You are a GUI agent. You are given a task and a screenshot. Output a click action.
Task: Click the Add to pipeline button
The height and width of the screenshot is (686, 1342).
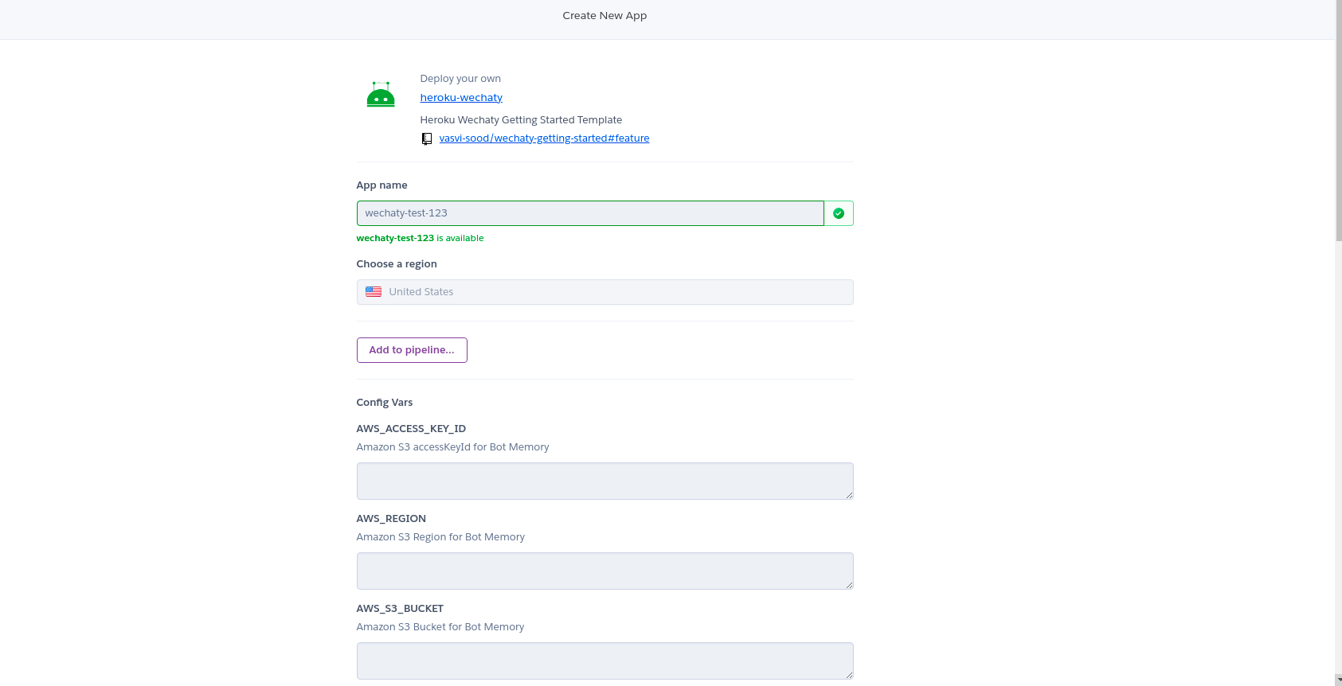point(412,350)
